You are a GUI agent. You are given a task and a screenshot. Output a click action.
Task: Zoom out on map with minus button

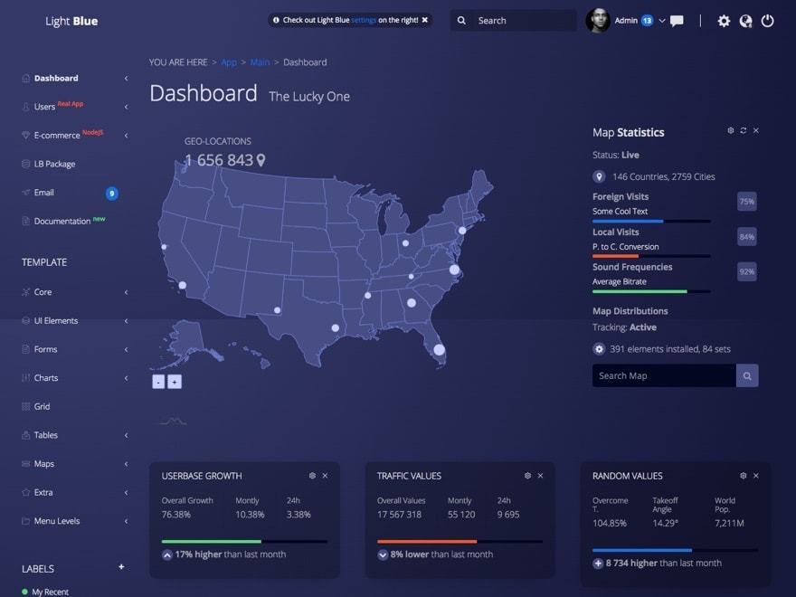coord(158,382)
